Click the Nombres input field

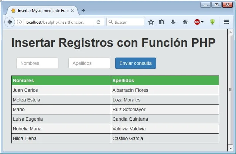(x=37, y=63)
